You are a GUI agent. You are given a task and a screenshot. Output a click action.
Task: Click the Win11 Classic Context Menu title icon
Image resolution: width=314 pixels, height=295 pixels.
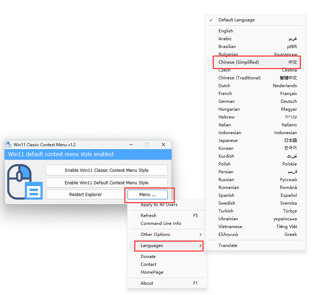click(x=9, y=144)
